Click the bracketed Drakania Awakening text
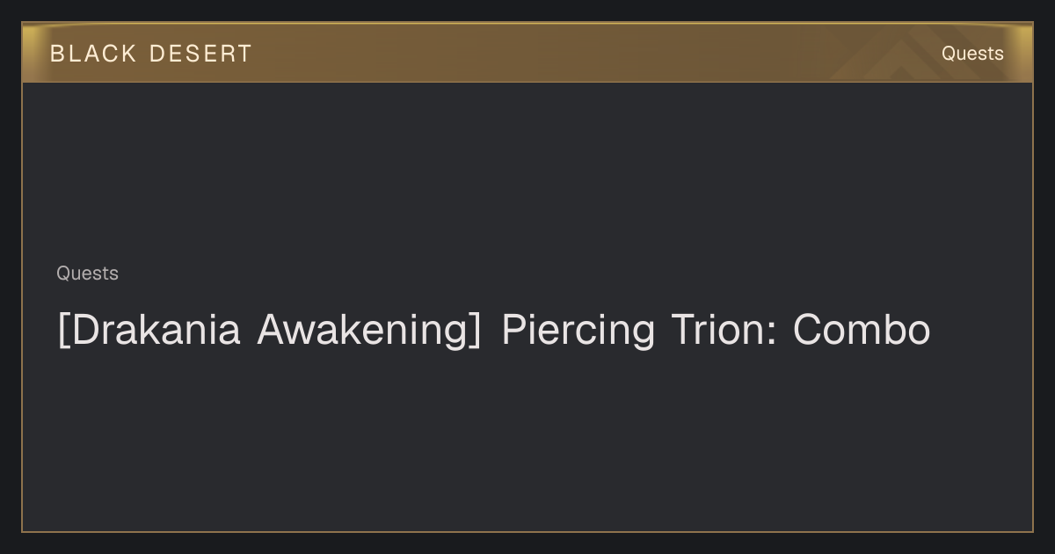Screen dimensions: 1055x554 tap(269, 332)
